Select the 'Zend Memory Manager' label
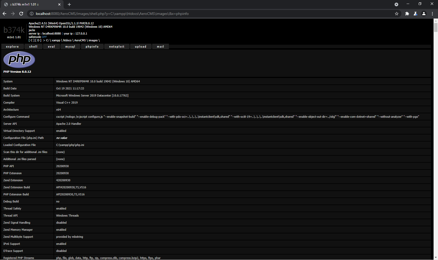Screen dimensions: 438x260 pyautogui.click(x=18, y=230)
